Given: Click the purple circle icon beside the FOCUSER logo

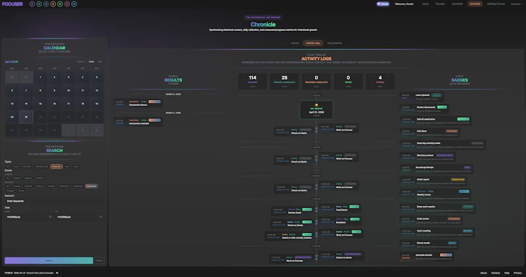Looking at the screenshot, I should click(x=32, y=4).
